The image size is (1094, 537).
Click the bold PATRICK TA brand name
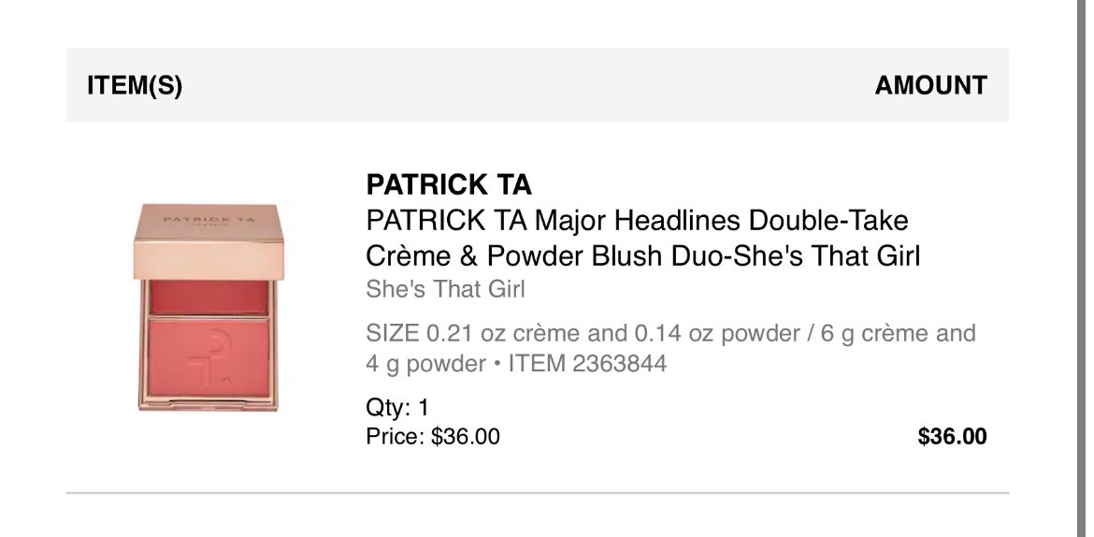click(x=449, y=184)
